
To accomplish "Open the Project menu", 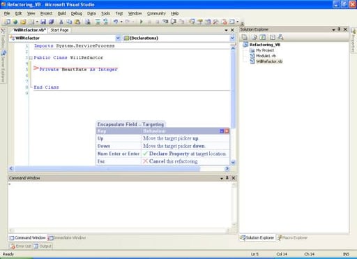I will tap(46, 13).
